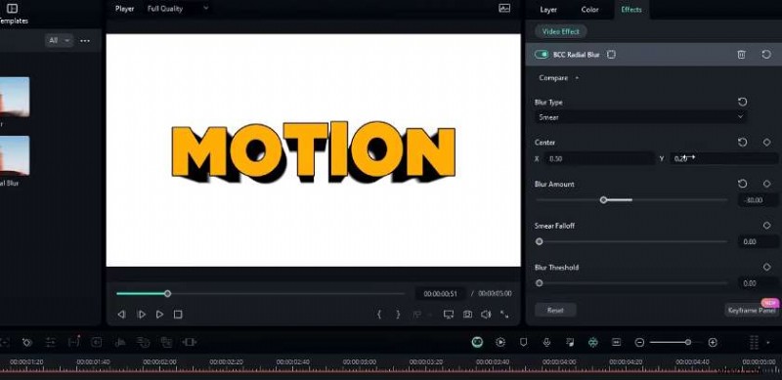
Task: Click the voiceover microphone icon
Action: pyautogui.click(x=546, y=342)
